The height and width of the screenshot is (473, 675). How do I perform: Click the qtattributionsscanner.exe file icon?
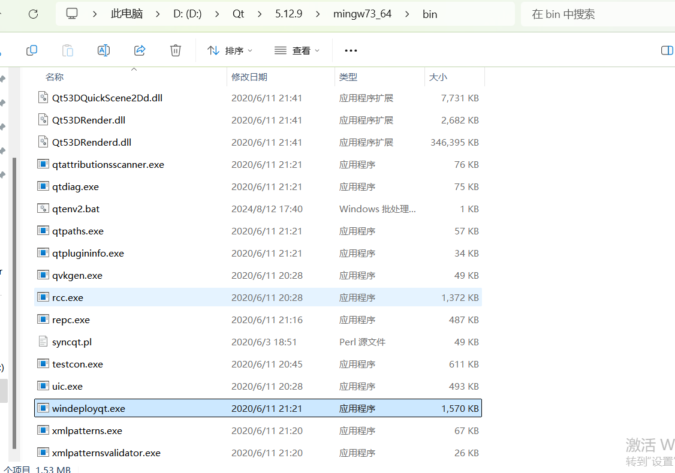43,164
